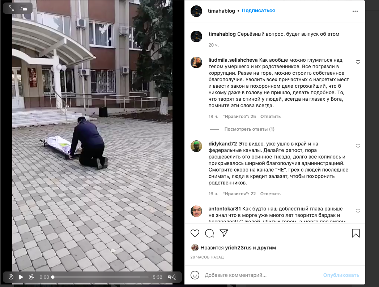Save post with the bookmark icon
This screenshot has width=379, height=287.
tap(356, 233)
